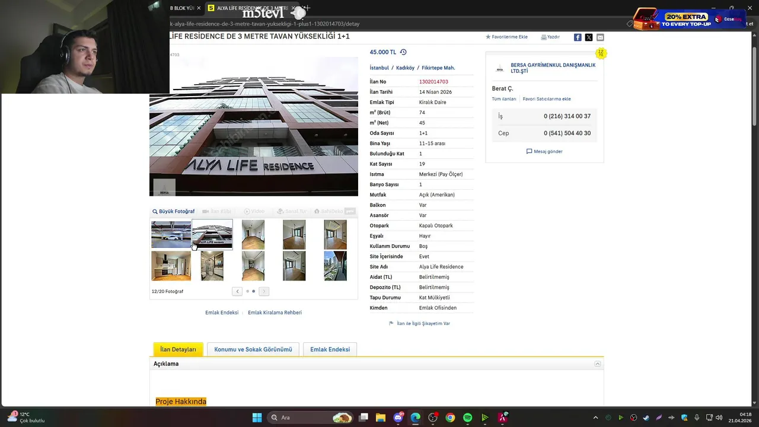The height and width of the screenshot is (427, 759).
Task: Select the balcony city view thumbnail
Action: 336,266
